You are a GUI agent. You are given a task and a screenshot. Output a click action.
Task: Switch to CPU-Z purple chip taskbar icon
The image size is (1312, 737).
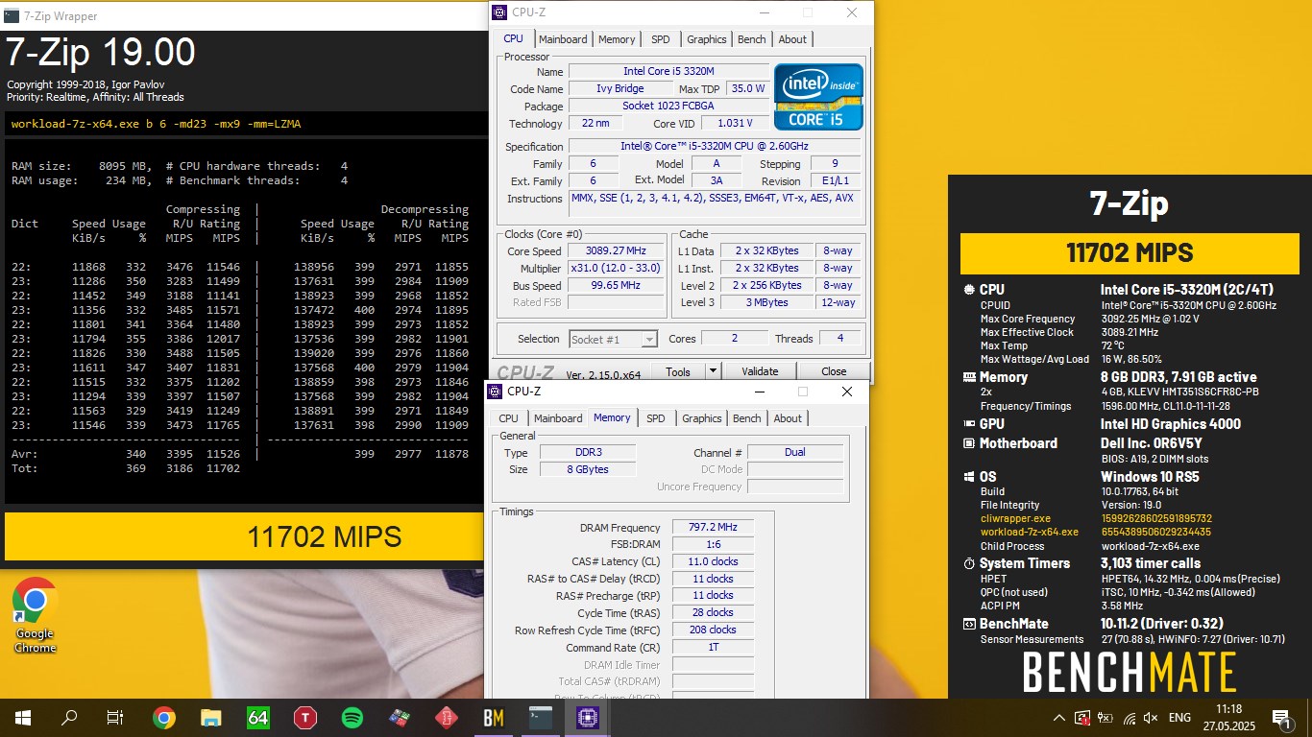588,717
